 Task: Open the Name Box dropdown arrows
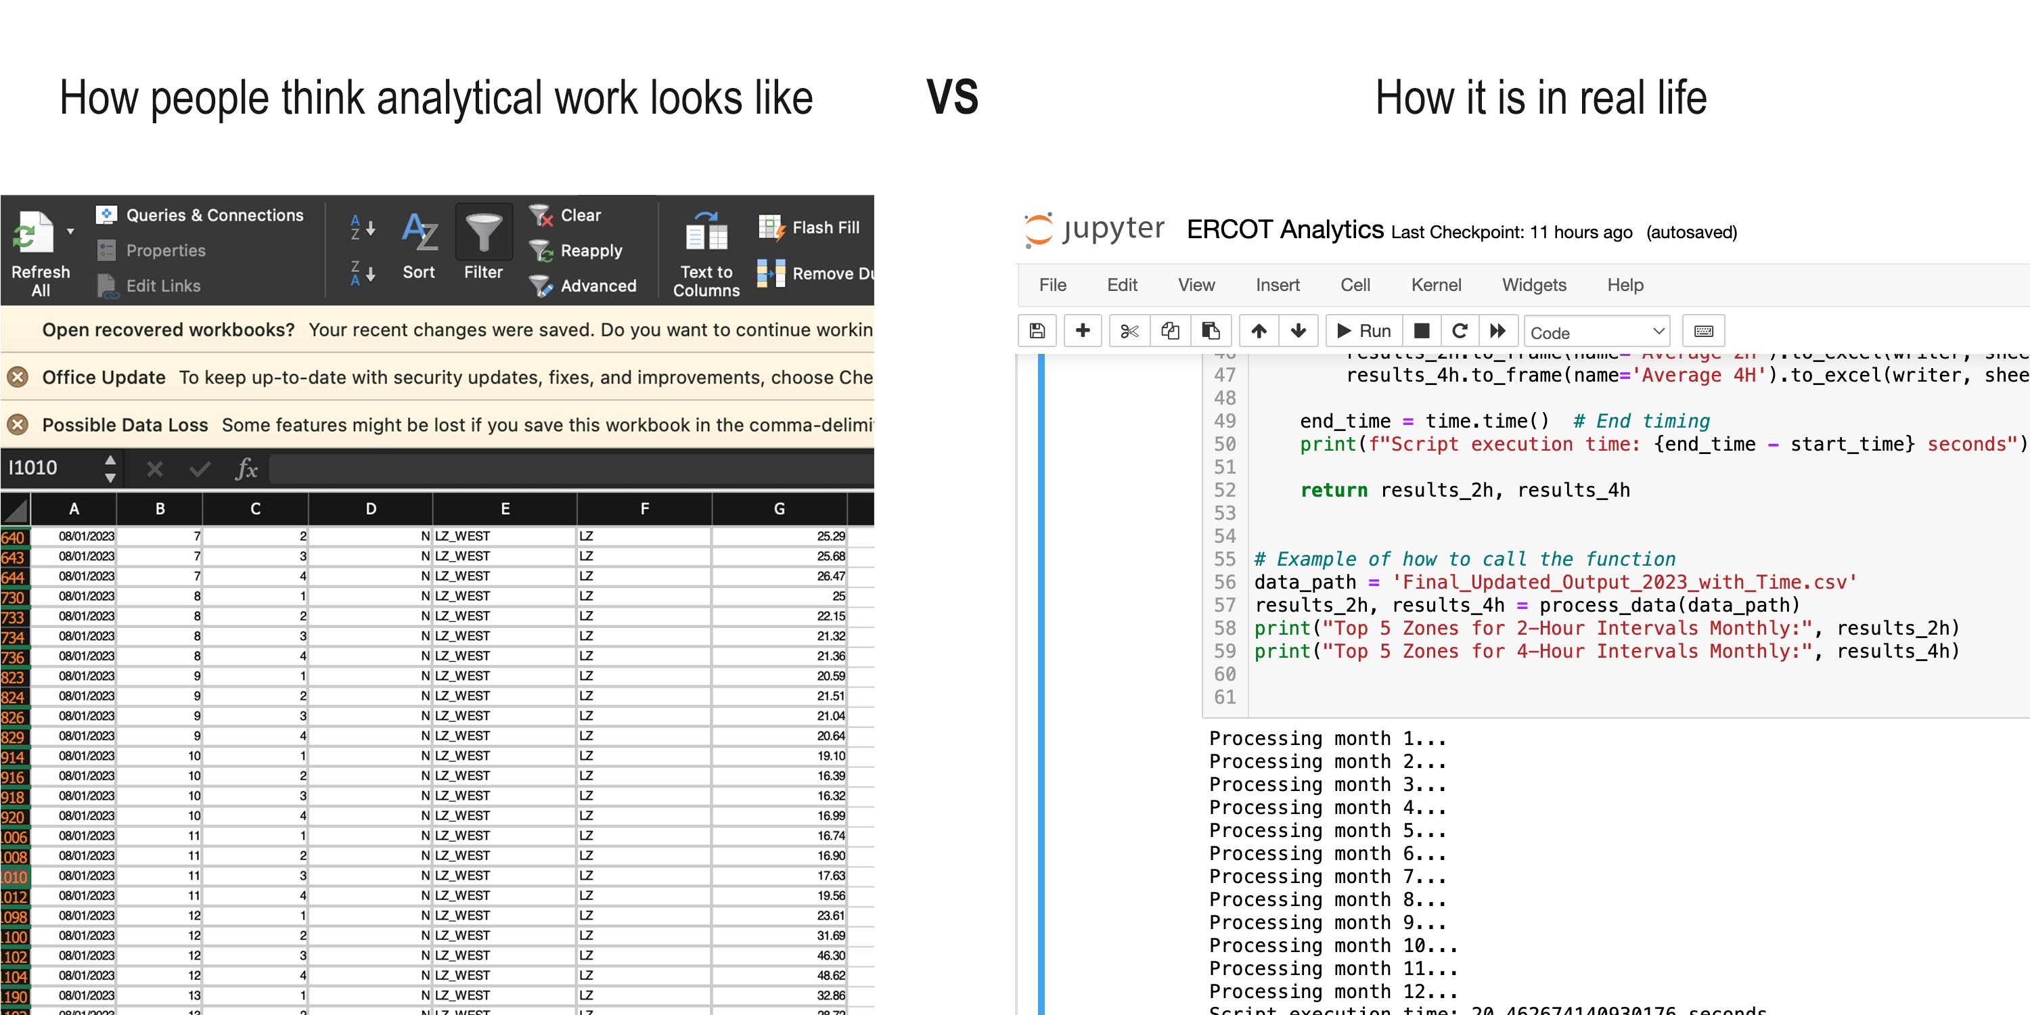click(110, 468)
